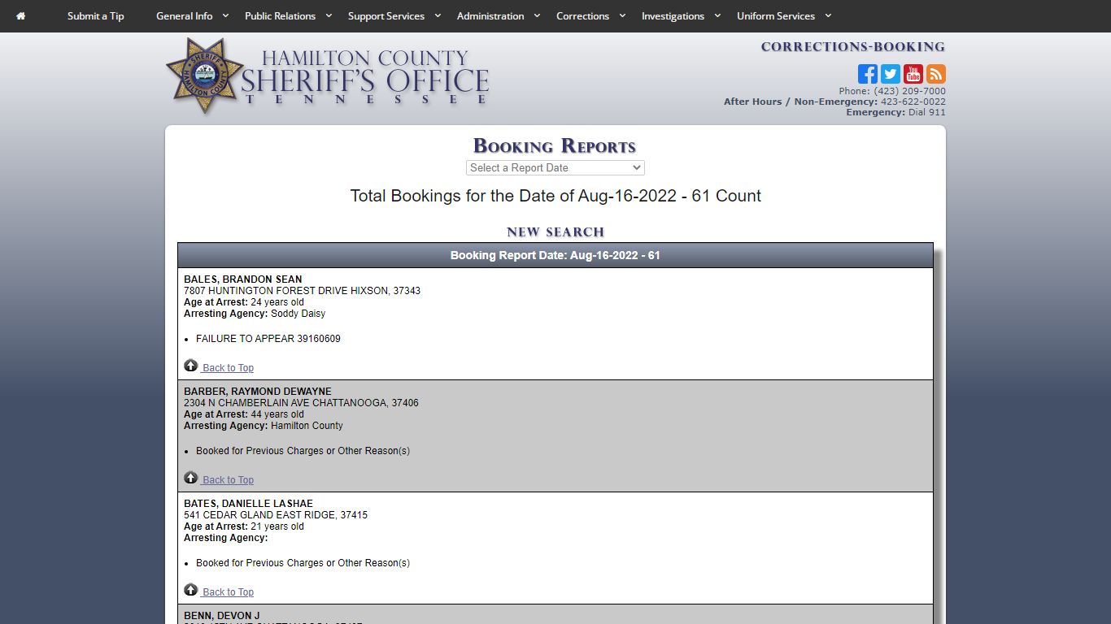Click the Booking Report Date table header
This screenshot has height=624, width=1111.
click(555, 255)
